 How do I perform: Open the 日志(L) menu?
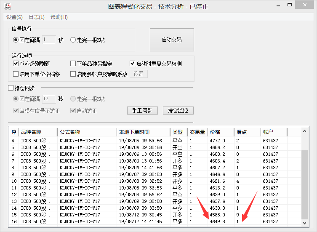(x=37, y=17)
